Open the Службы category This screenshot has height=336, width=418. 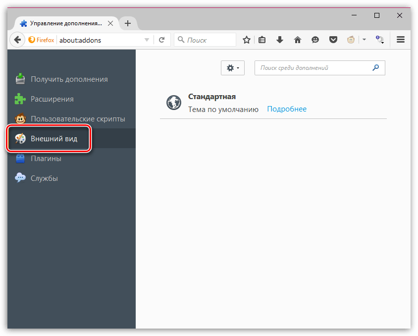(71, 178)
